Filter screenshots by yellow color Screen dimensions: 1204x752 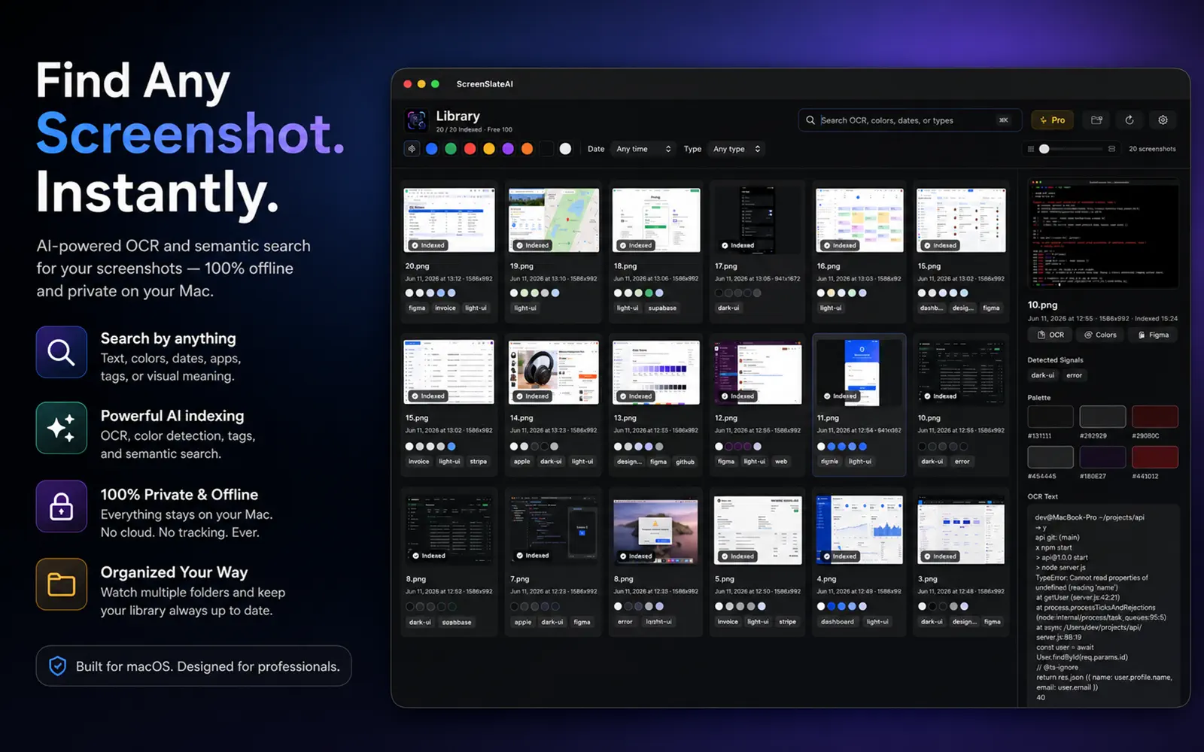[489, 149]
